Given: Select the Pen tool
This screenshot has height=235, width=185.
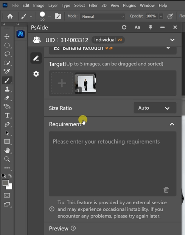Looking at the screenshot, I should click(7, 124).
